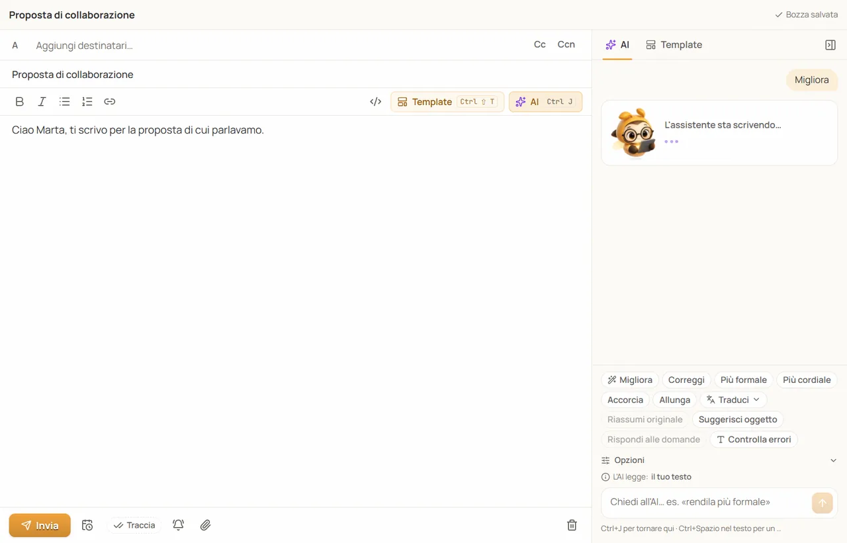Click the assistant mascot avatar
This screenshot has width=847, height=543.
pyautogui.click(x=634, y=133)
